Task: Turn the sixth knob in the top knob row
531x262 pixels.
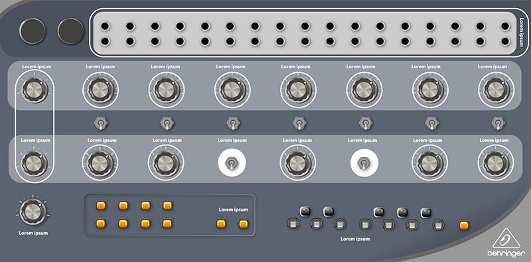Action: pyautogui.click(x=364, y=90)
